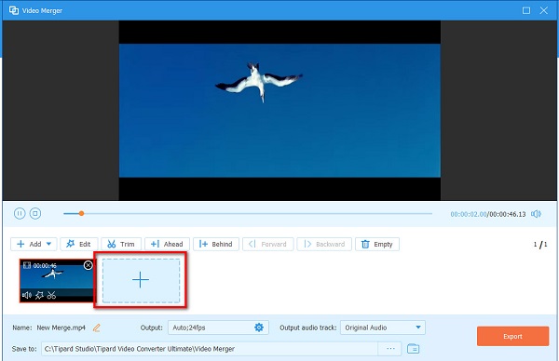
Task: Click the Video Merger app icon
Action: click(14, 10)
